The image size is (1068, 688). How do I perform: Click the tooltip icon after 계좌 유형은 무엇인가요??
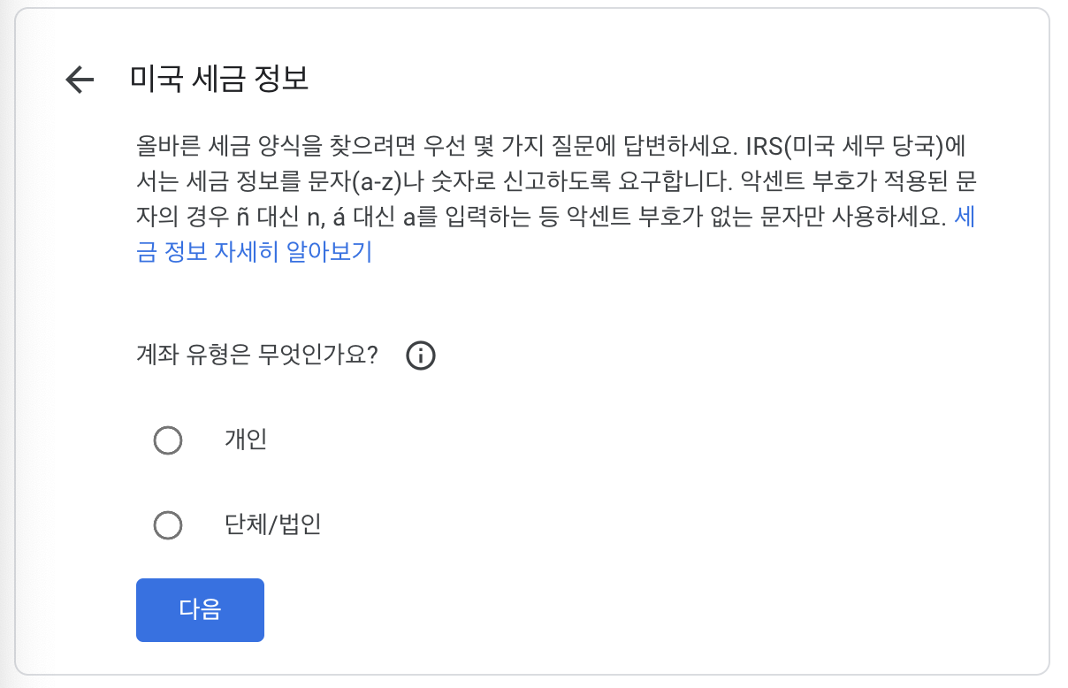coord(421,355)
